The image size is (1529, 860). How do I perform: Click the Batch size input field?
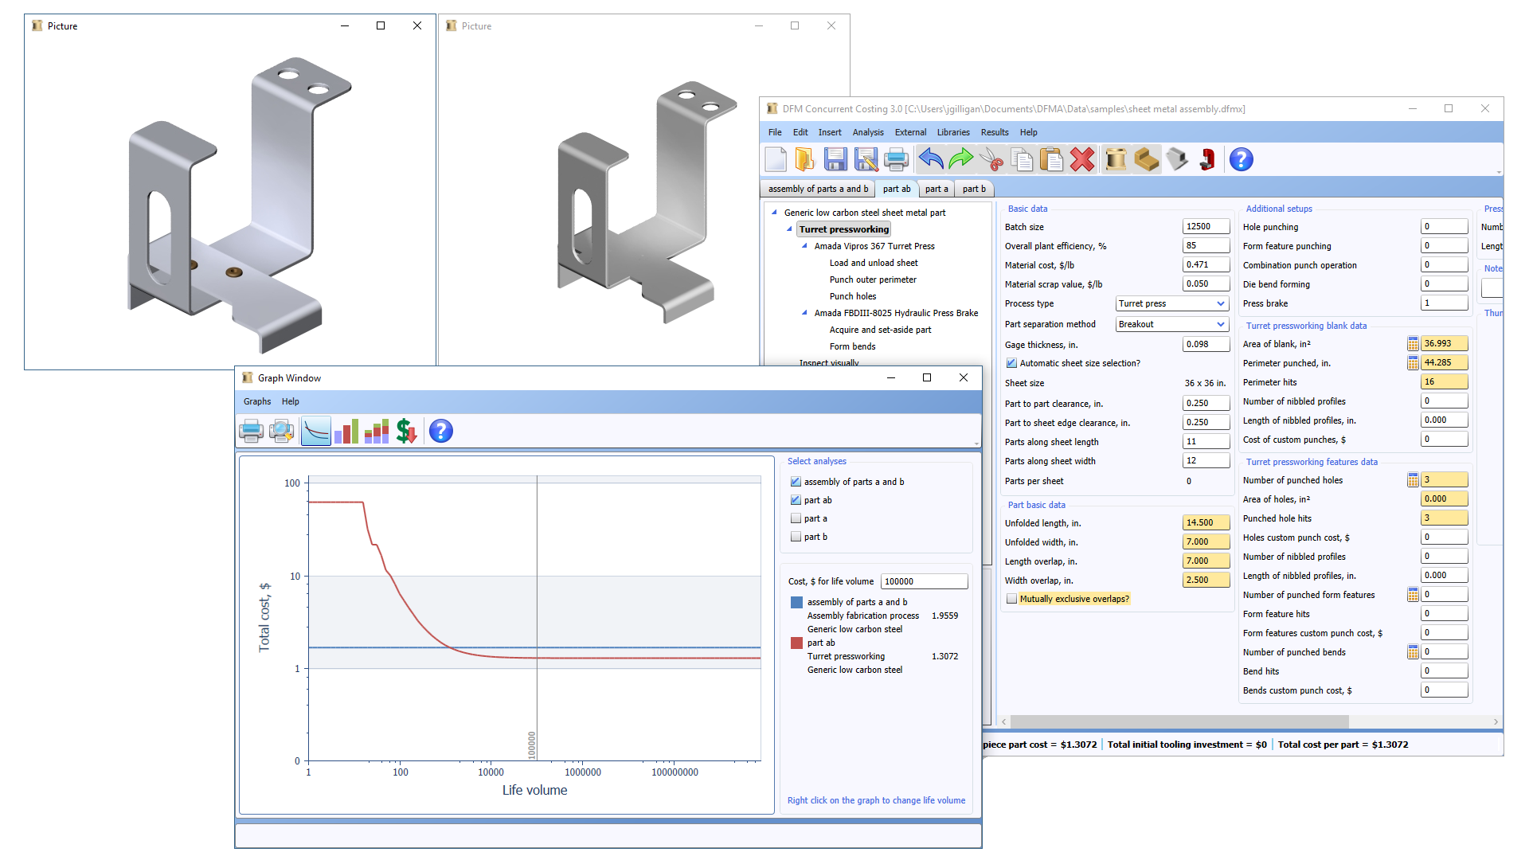pos(1206,227)
